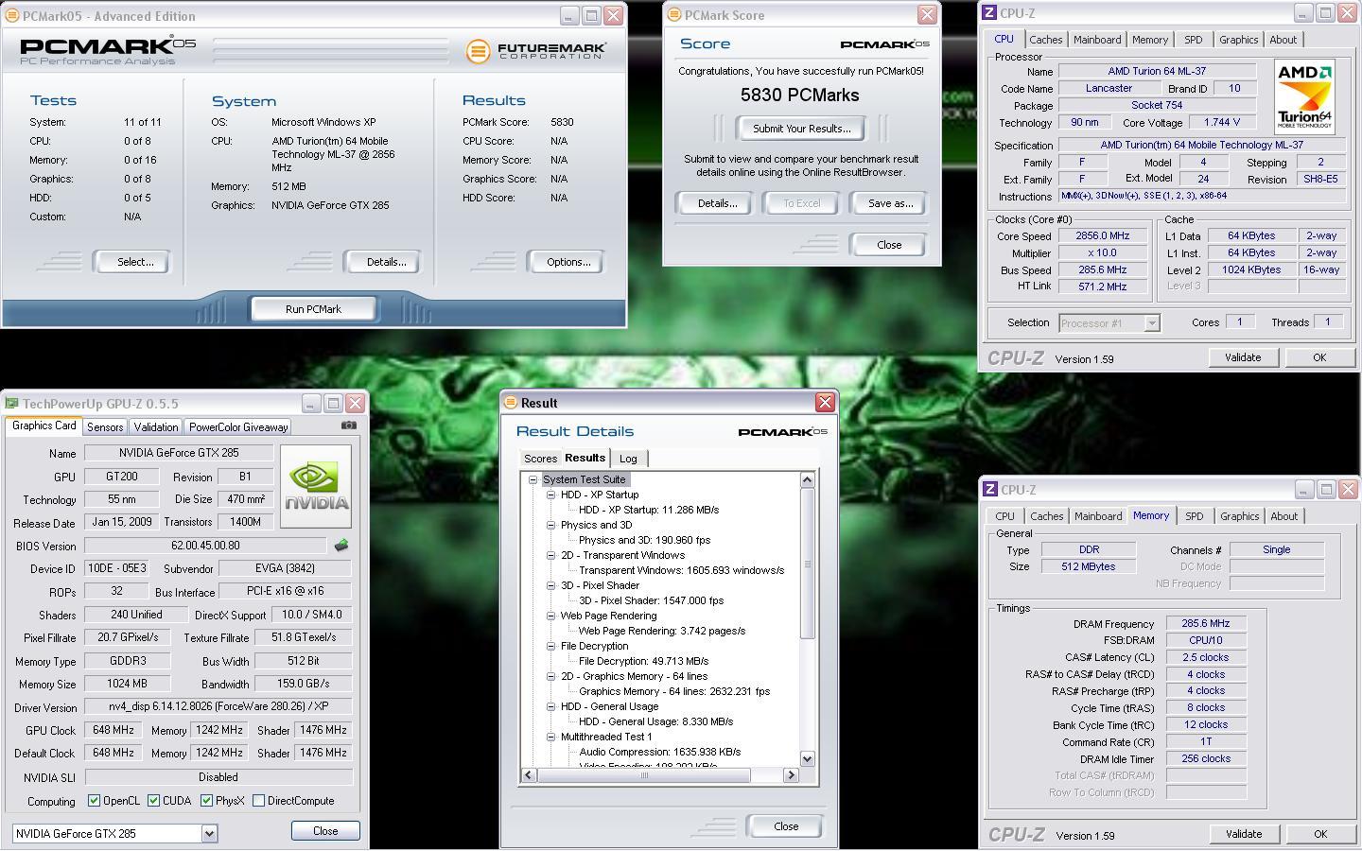Click Select... under Tests in PCMark05
The image size is (1362, 851).
tap(134, 262)
